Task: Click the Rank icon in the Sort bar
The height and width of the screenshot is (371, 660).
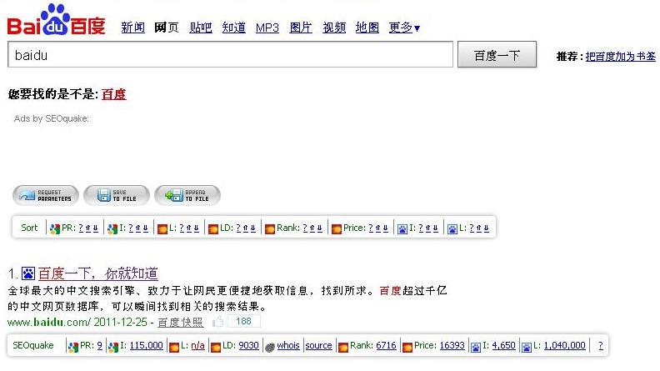Action: (x=270, y=228)
